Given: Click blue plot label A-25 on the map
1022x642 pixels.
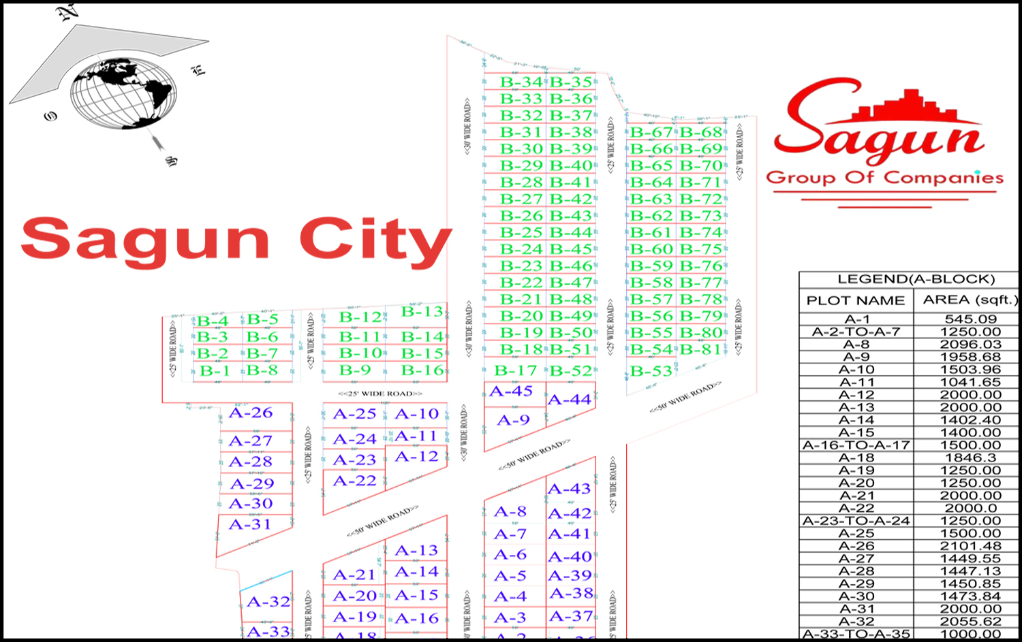Looking at the screenshot, I should [x=354, y=414].
